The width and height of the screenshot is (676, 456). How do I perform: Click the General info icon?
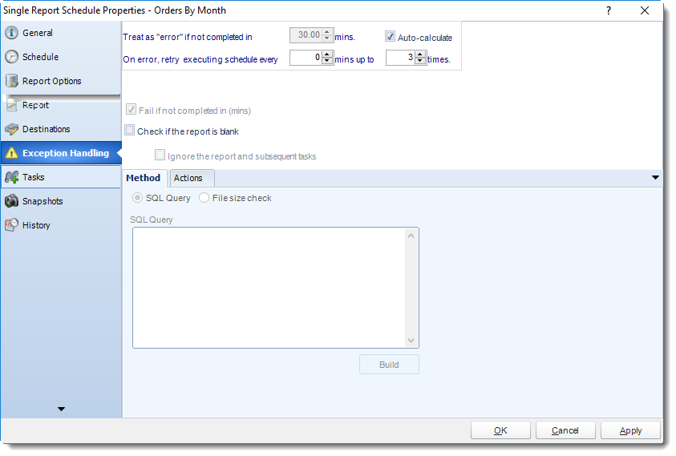pos(11,33)
